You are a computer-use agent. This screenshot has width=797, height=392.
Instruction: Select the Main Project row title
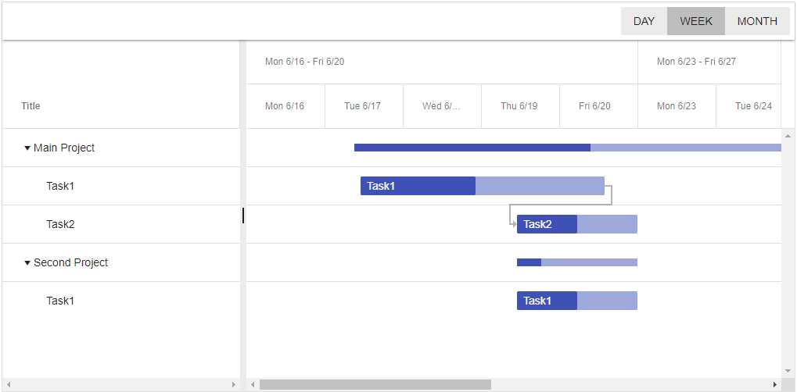(x=64, y=148)
